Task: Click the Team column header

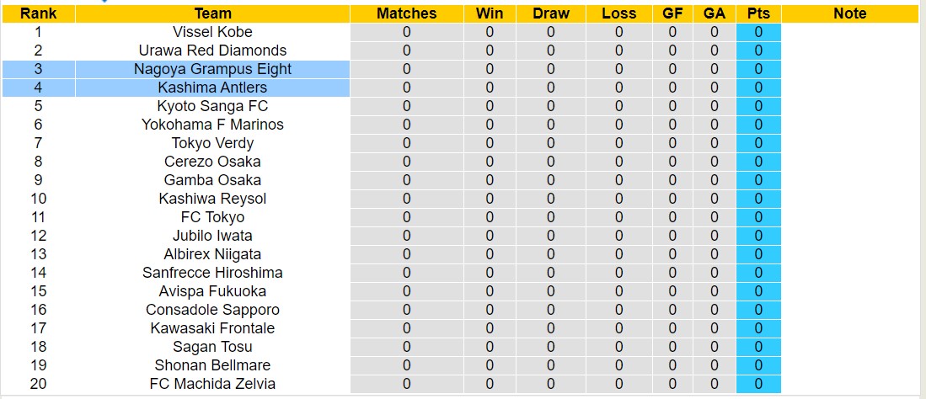Action: pyautogui.click(x=212, y=13)
